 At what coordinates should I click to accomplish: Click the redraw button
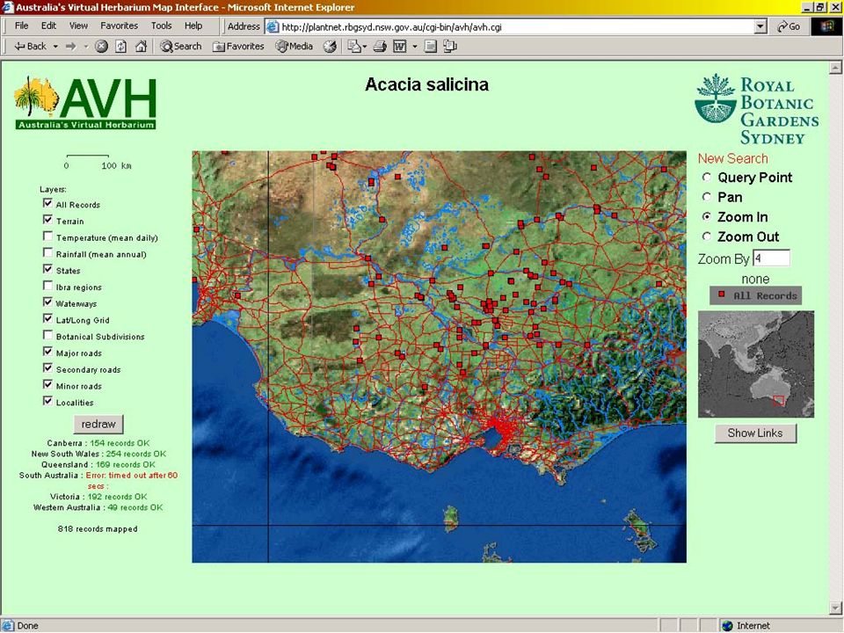pyautogui.click(x=98, y=424)
